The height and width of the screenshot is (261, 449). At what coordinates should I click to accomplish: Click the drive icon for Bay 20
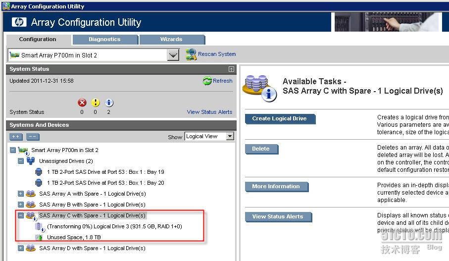39,183
